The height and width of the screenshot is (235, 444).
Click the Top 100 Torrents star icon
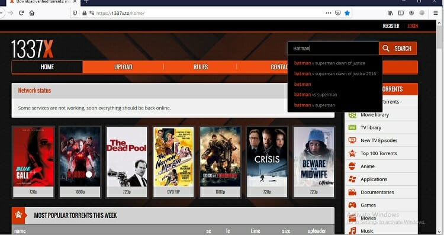point(352,153)
